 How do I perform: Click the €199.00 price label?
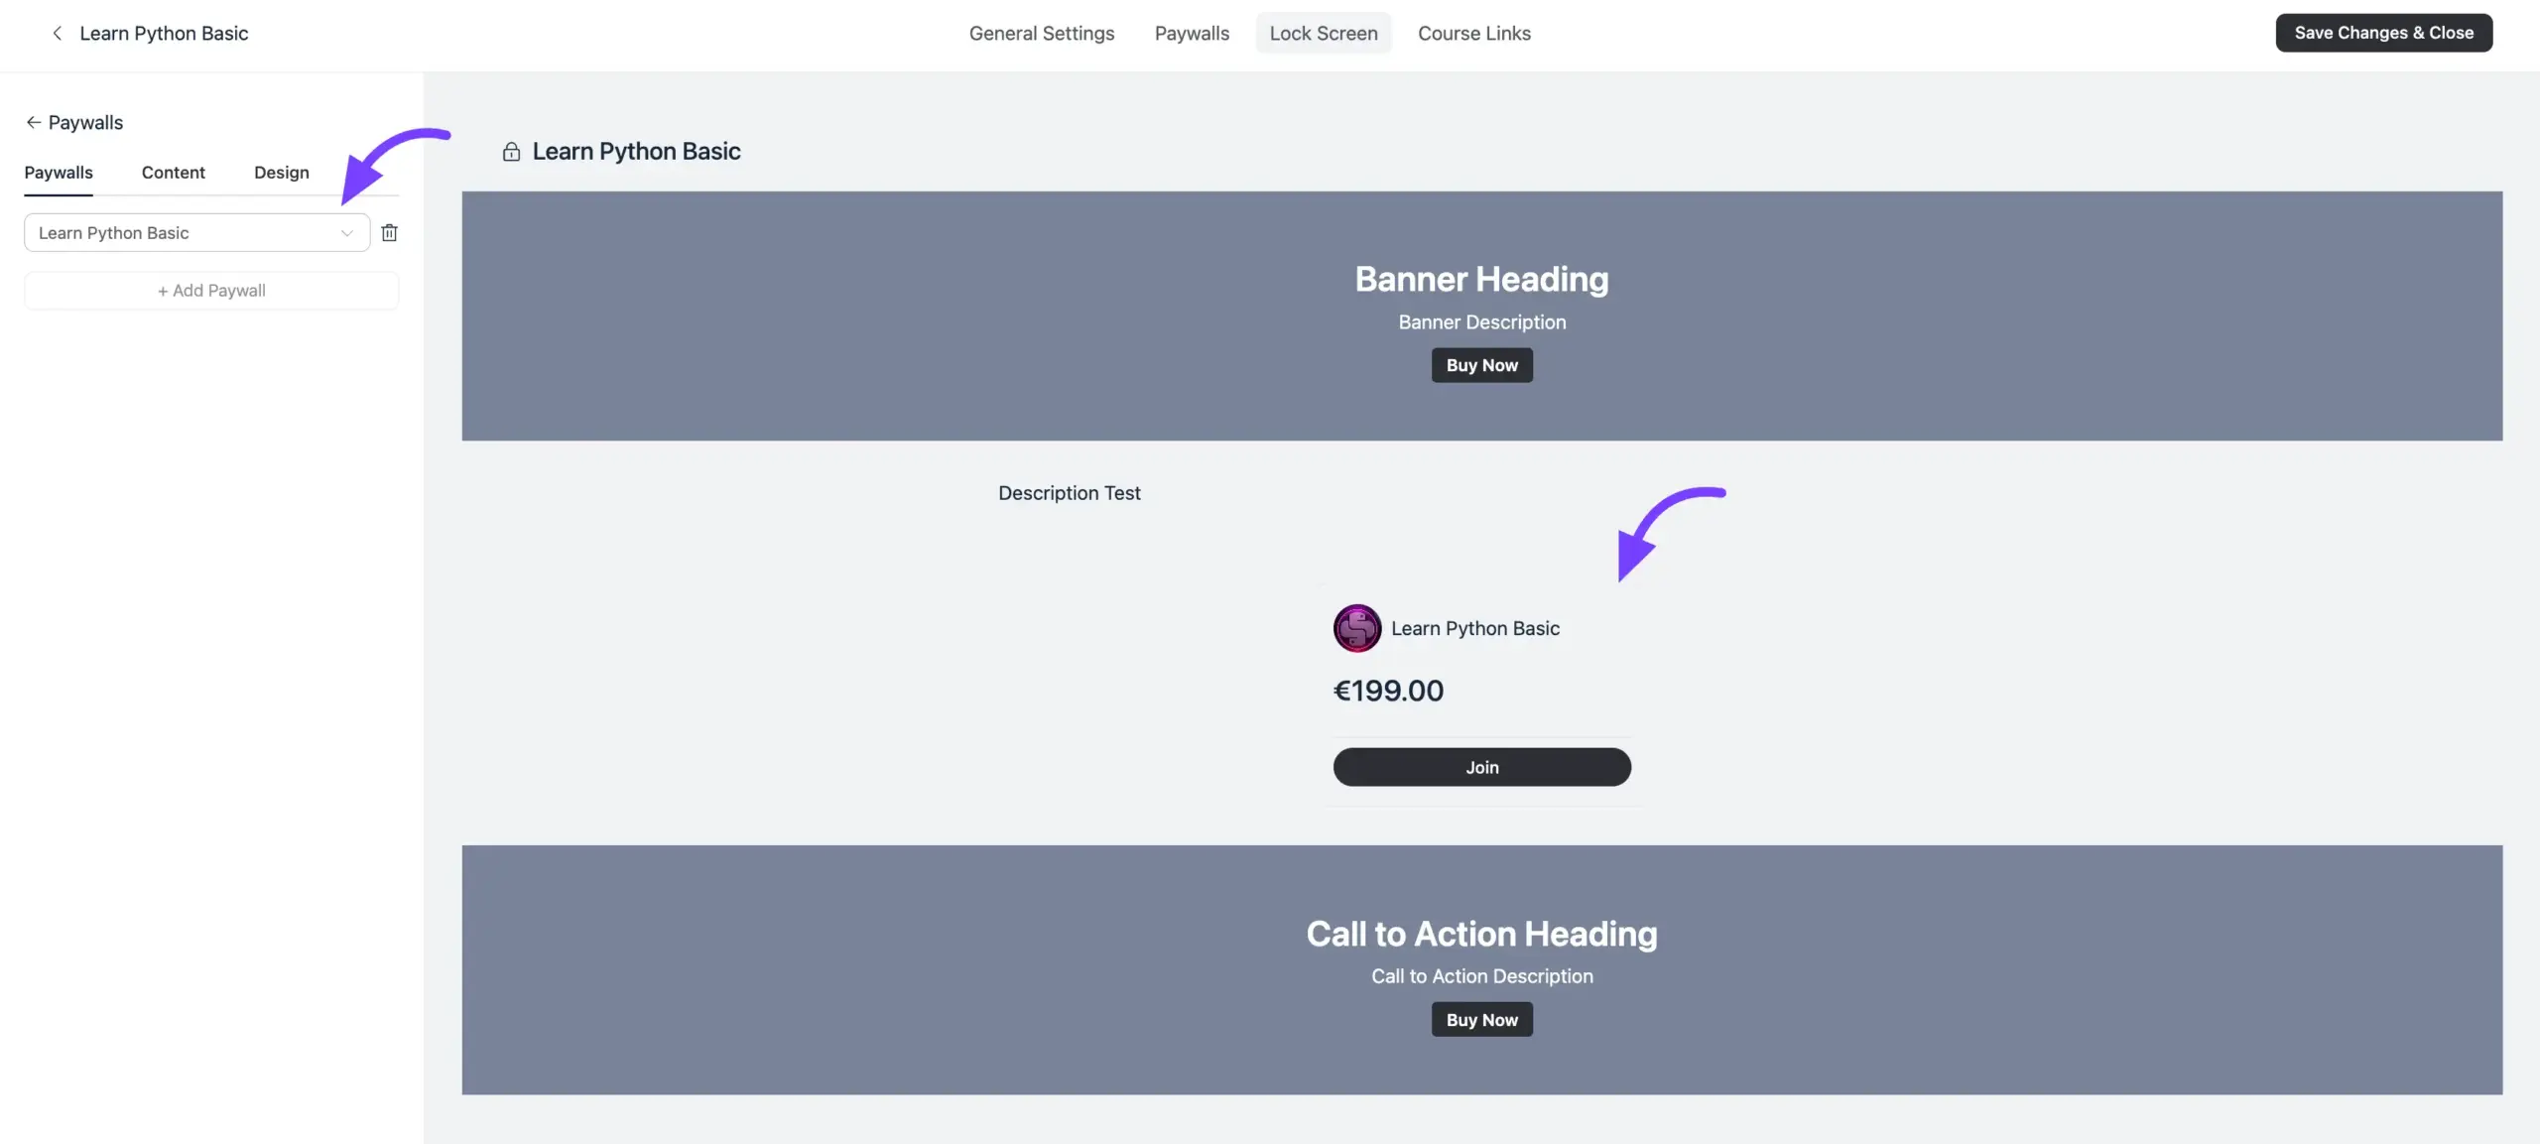click(1388, 691)
